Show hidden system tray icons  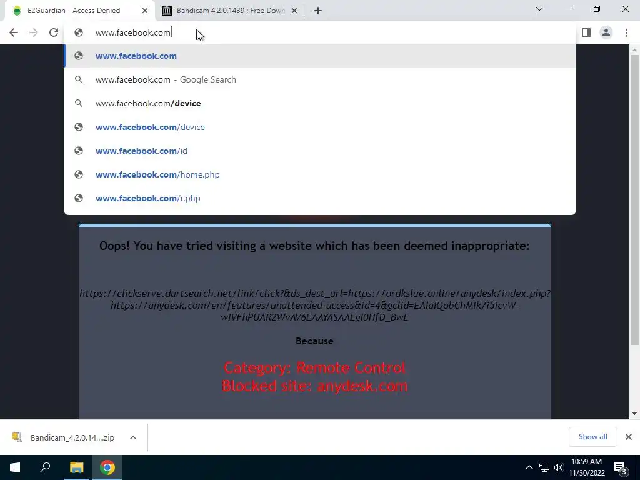(x=529, y=467)
